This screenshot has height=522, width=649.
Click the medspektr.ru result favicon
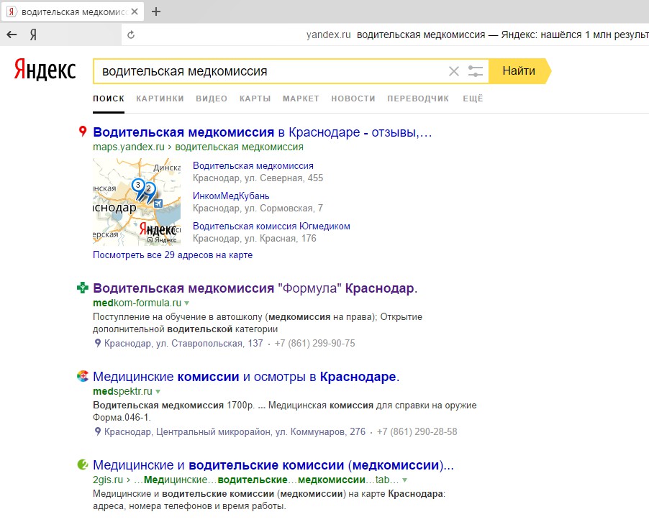click(83, 375)
